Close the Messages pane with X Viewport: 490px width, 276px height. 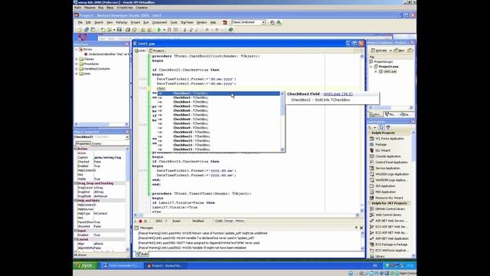click(361, 228)
